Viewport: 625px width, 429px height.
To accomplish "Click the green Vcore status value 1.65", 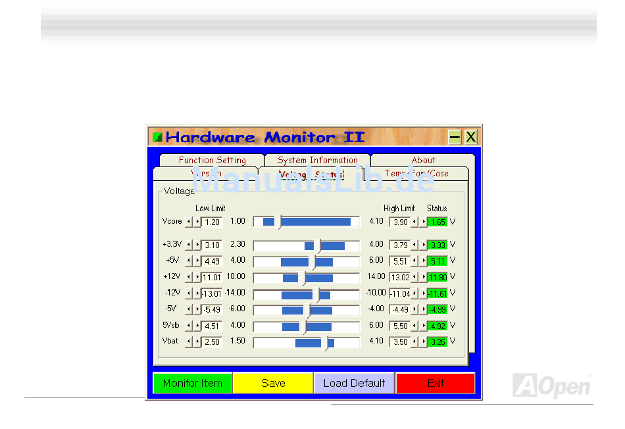I will pos(438,222).
